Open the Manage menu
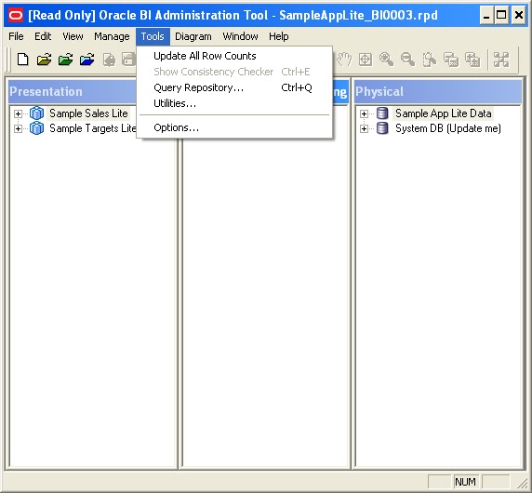The height and width of the screenshot is (493, 532). coord(112,36)
